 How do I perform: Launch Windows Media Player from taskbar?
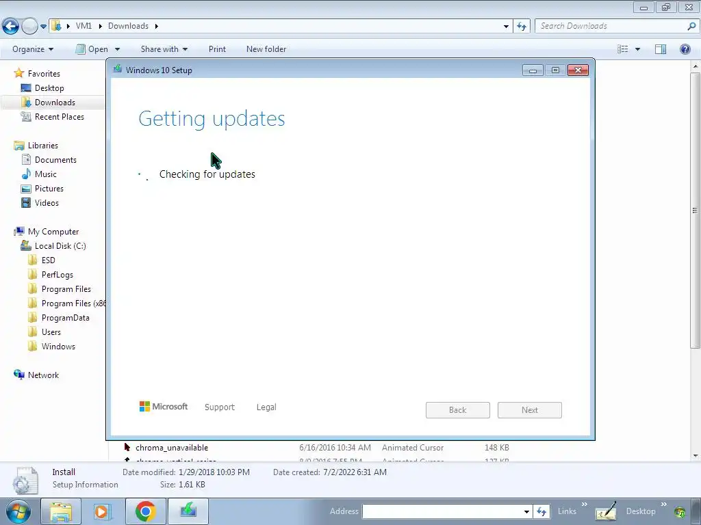coord(103,511)
